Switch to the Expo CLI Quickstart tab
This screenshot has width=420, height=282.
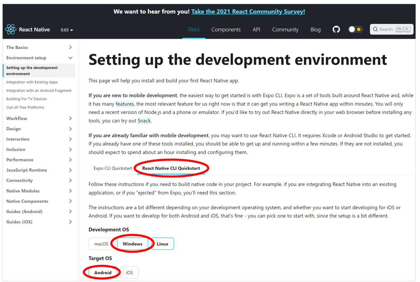coord(112,167)
